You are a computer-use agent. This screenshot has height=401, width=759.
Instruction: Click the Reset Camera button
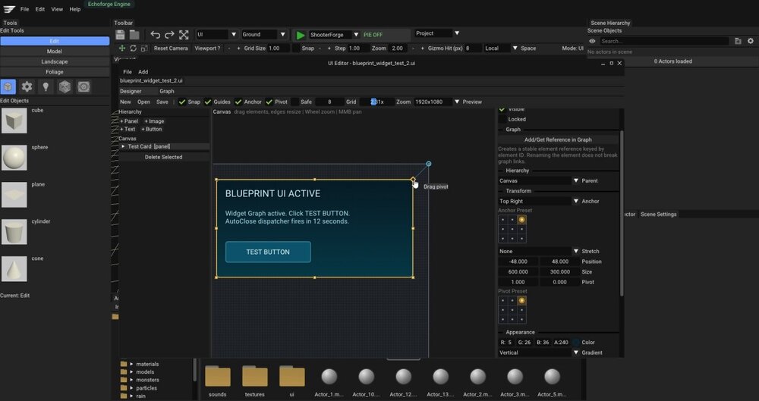[x=171, y=49]
